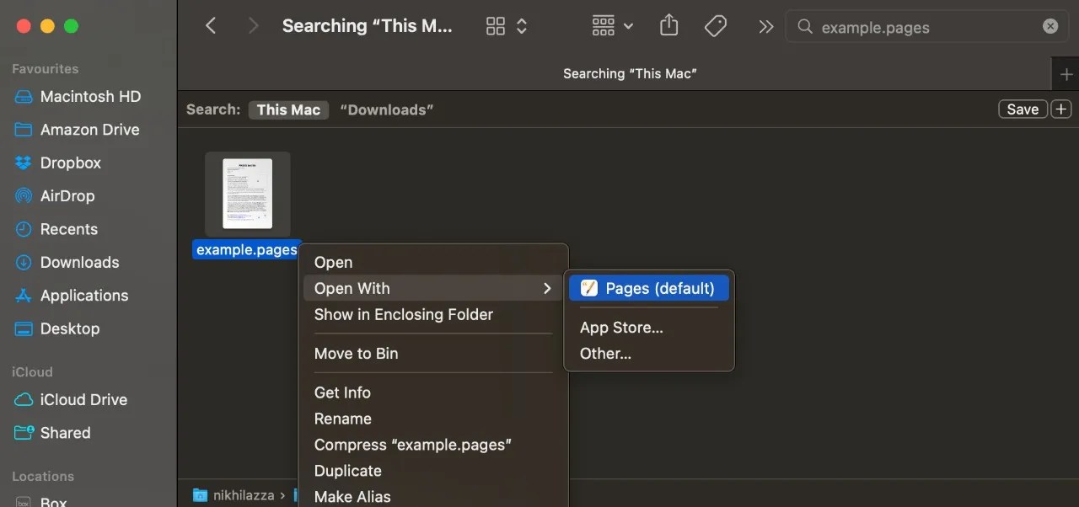Expand the Open With submenu
The width and height of the screenshot is (1079, 507).
352,288
